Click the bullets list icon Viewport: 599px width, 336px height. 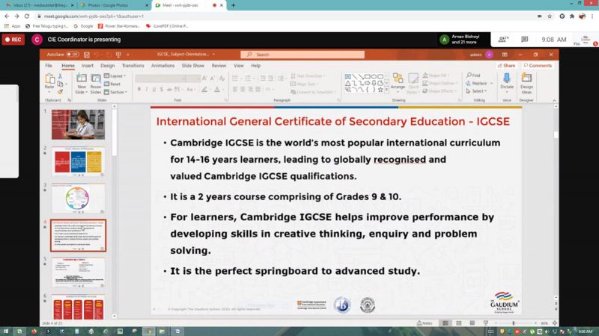point(235,78)
